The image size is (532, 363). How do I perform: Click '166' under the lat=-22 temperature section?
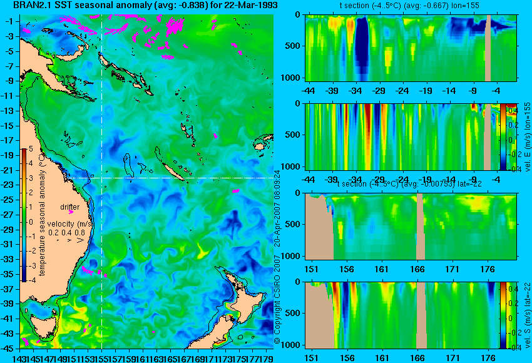pos(417,269)
